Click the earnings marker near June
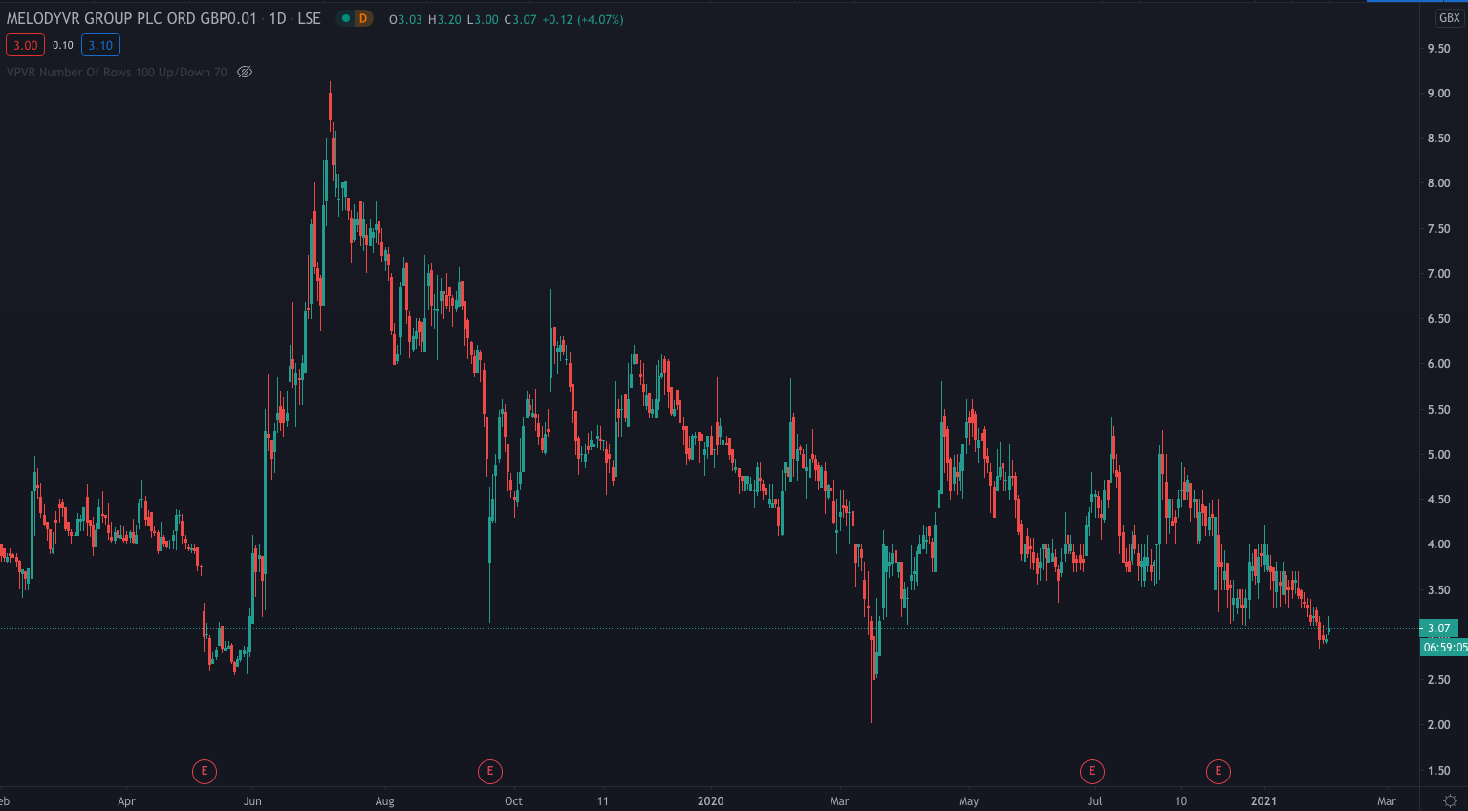The height and width of the screenshot is (811, 1468). (x=204, y=771)
